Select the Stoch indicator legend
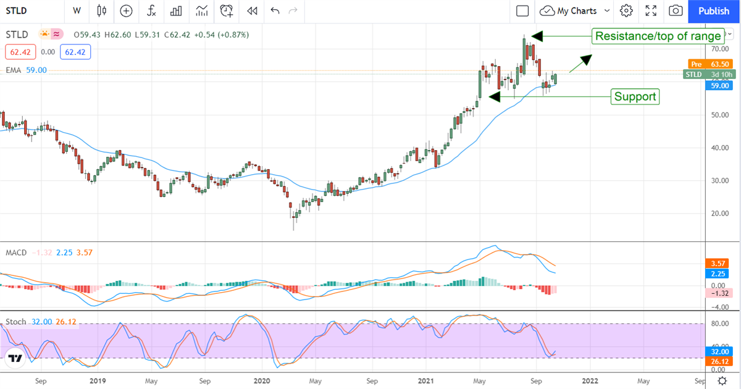 tap(16, 322)
